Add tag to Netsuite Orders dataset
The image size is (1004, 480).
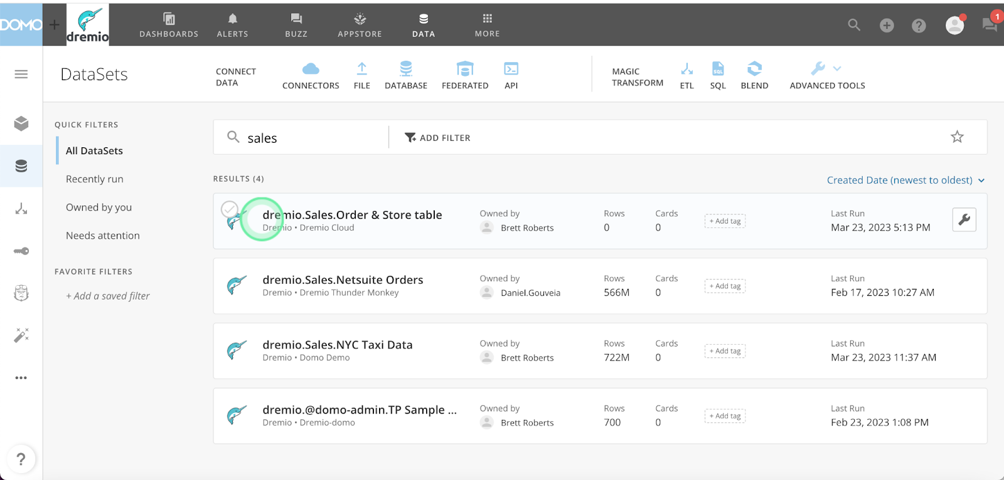pos(725,286)
